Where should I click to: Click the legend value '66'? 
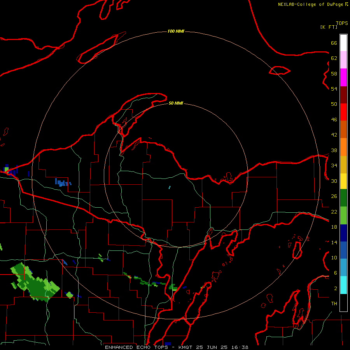point(334,43)
